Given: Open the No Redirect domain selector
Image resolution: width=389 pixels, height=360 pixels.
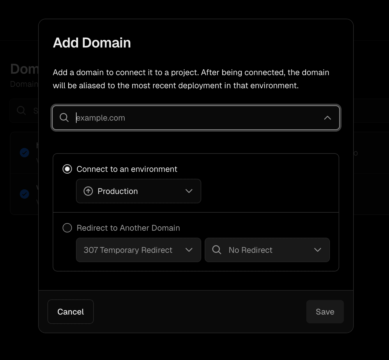Looking at the screenshot, I should pyautogui.click(x=267, y=250).
